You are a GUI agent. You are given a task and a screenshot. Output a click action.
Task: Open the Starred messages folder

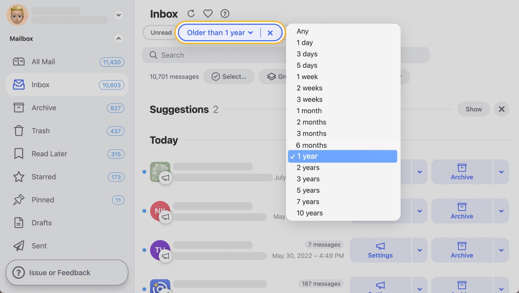(x=43, y=177)
